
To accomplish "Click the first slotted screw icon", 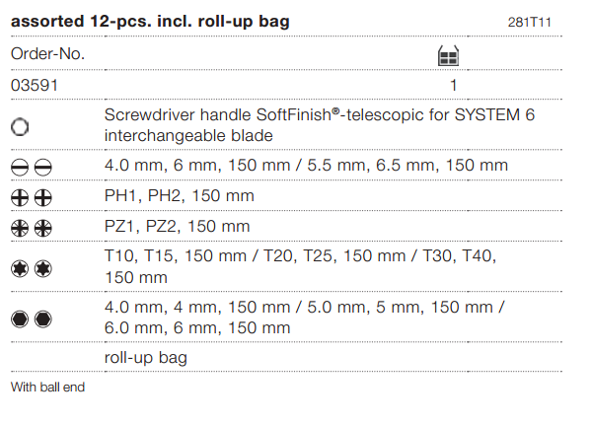I will (20, 168).
